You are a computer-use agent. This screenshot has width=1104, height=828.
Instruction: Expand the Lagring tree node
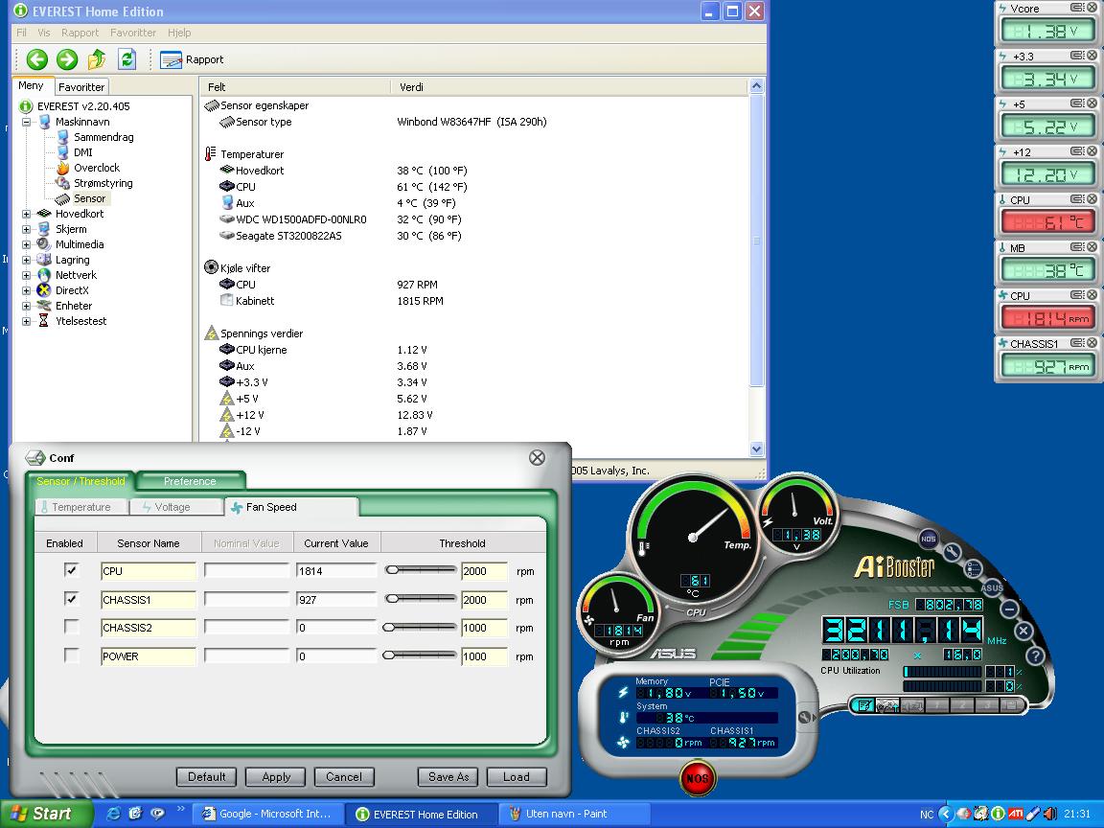[x=26, y=260]
